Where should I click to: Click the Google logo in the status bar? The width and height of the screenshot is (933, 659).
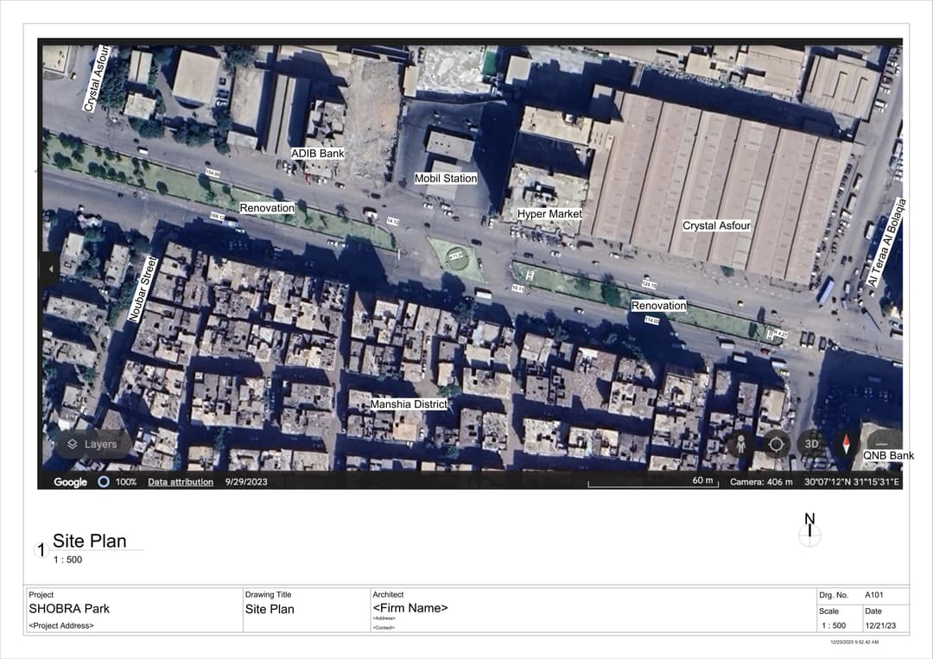70,482
